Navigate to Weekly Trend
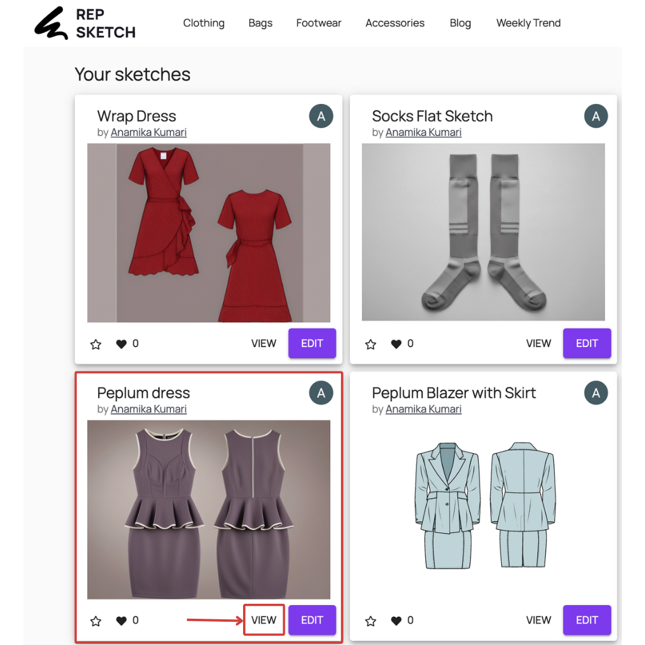The width and height of the screenshot is (645, 645). 528,23
